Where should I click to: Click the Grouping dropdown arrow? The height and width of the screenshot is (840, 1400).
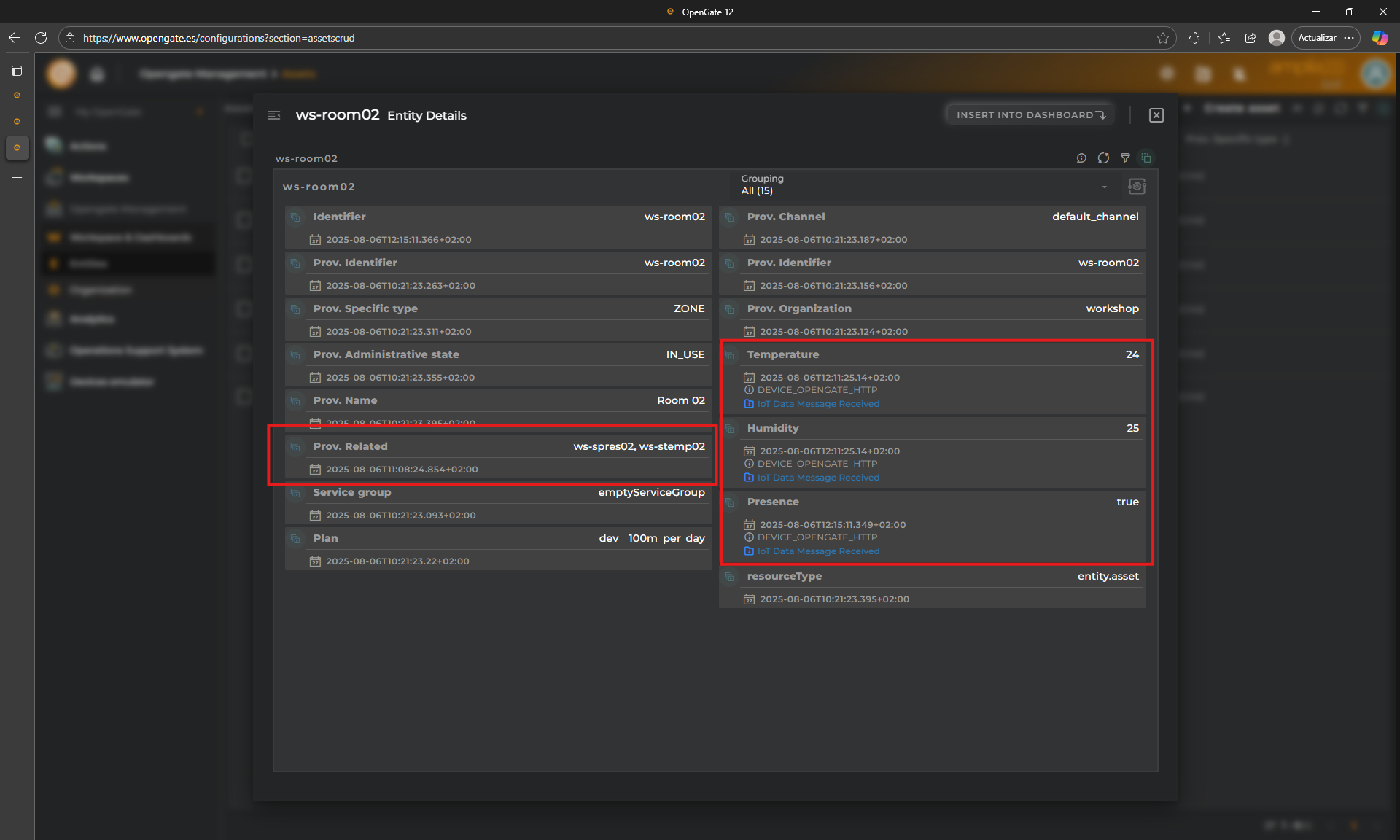point(1104,187)
